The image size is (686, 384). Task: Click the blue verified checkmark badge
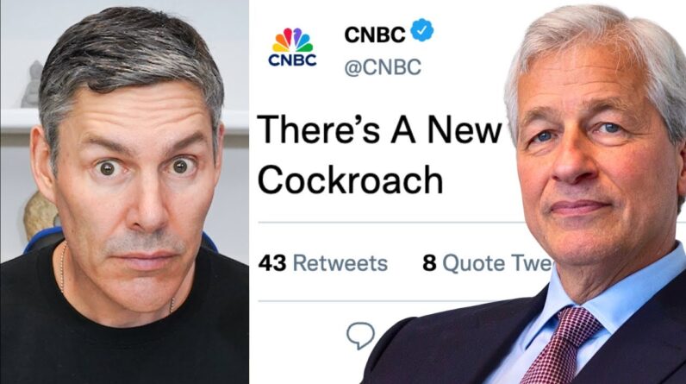(x=422, y=30)
